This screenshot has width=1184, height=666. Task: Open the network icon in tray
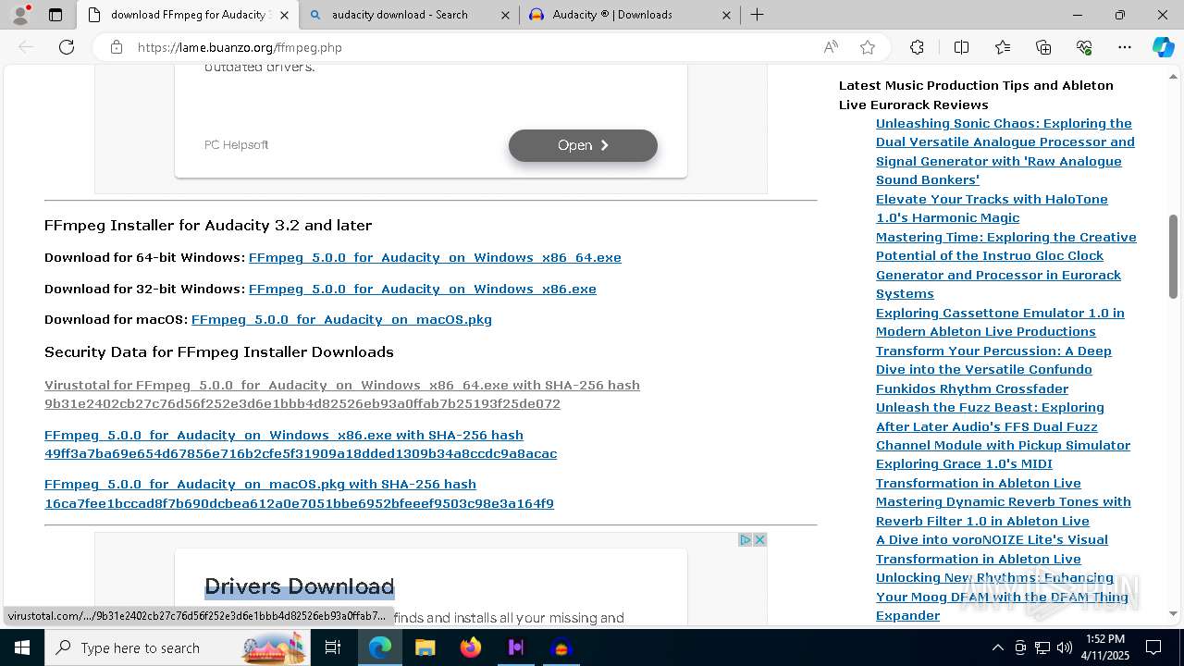[x=1042, y=647]
